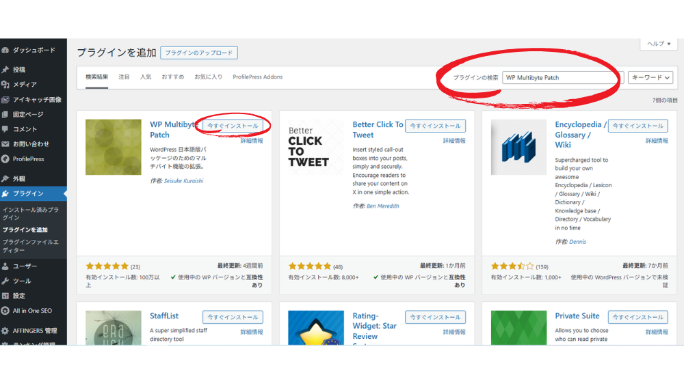Viewport: 684px width, 384px height.
Task: Install Rating-Widget Star Review plugin
Action: (435, 317)
